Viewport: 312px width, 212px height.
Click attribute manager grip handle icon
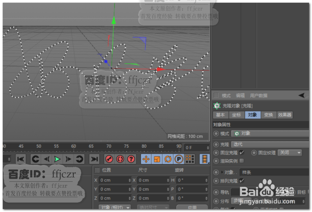coord(216,95)
